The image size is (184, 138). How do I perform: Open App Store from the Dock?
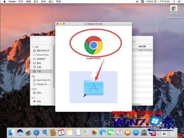tap(136, 132)
